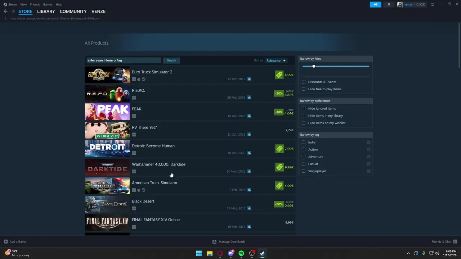Click the green price tag on Warhammer 40,000: Darktide
The image size is (461, 259).
279,167
